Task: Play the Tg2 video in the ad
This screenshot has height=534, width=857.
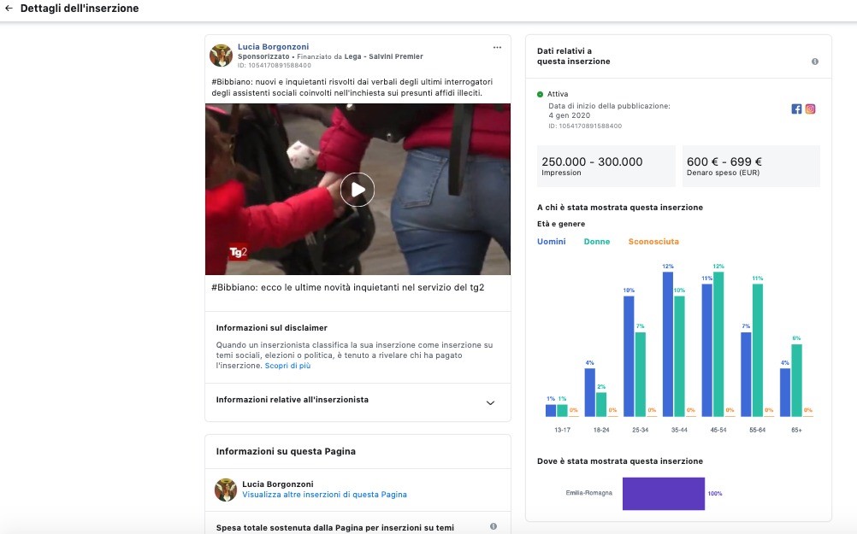Action: (x=357, y=190)
